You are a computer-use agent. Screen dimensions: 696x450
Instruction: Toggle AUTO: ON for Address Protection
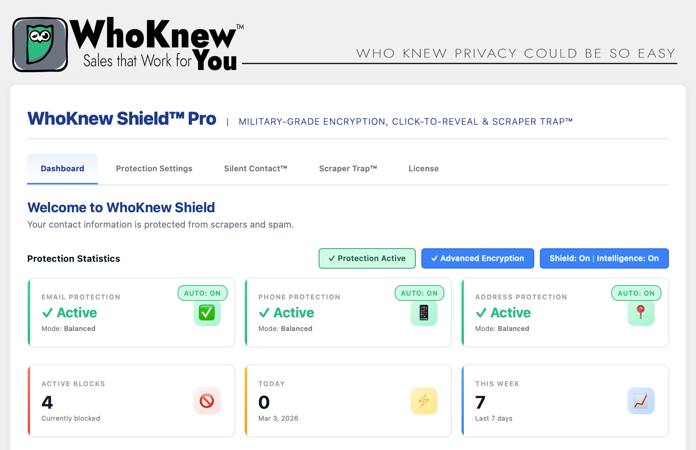point(636,293)
